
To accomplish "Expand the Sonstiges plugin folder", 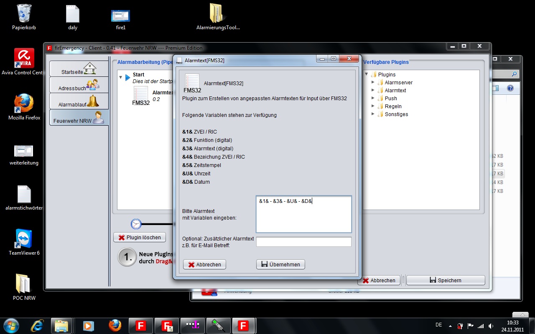I will [x=373, y=114].
